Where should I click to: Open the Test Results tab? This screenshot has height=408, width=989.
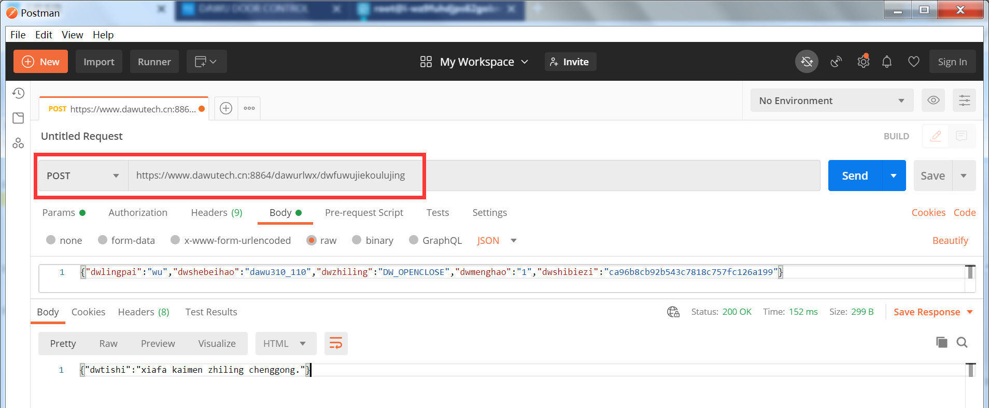211,312
